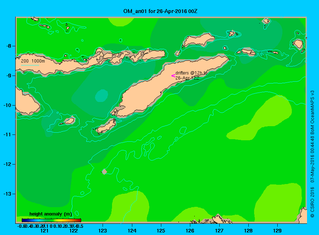
Task: Click latitude tick label "-10"
Action: point(7,105)
